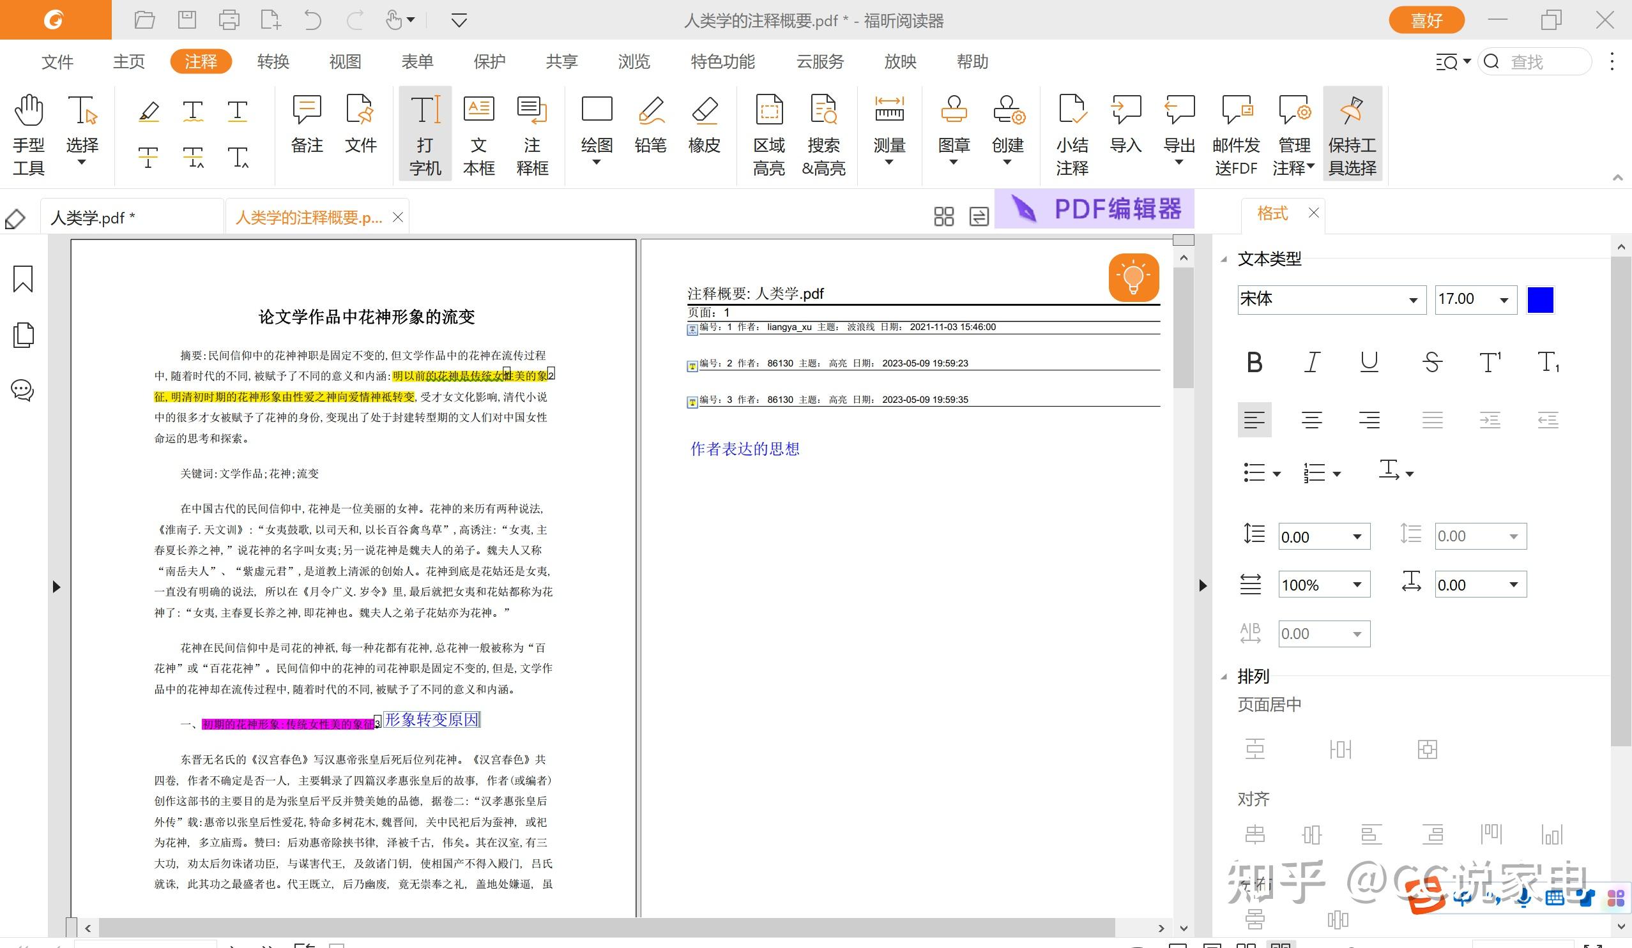Click the Import comments icon (导入)
This screenshot has height=948, width=1632.
pos(1125,124)
